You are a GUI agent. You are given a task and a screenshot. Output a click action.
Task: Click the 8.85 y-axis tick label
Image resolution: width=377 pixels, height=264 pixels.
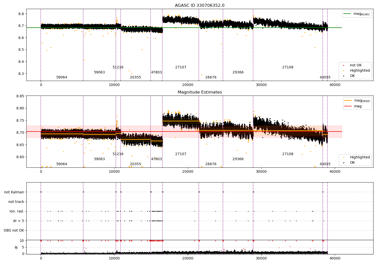point(20,96)
